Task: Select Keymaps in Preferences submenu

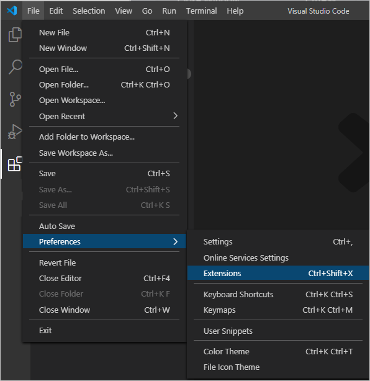Action: [278, 310]
